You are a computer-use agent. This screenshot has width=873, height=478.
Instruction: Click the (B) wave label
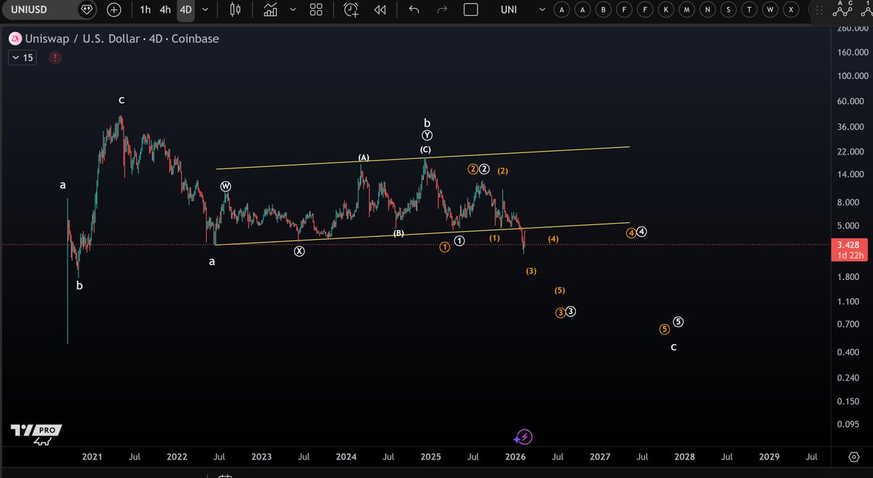tap(399, 233)
